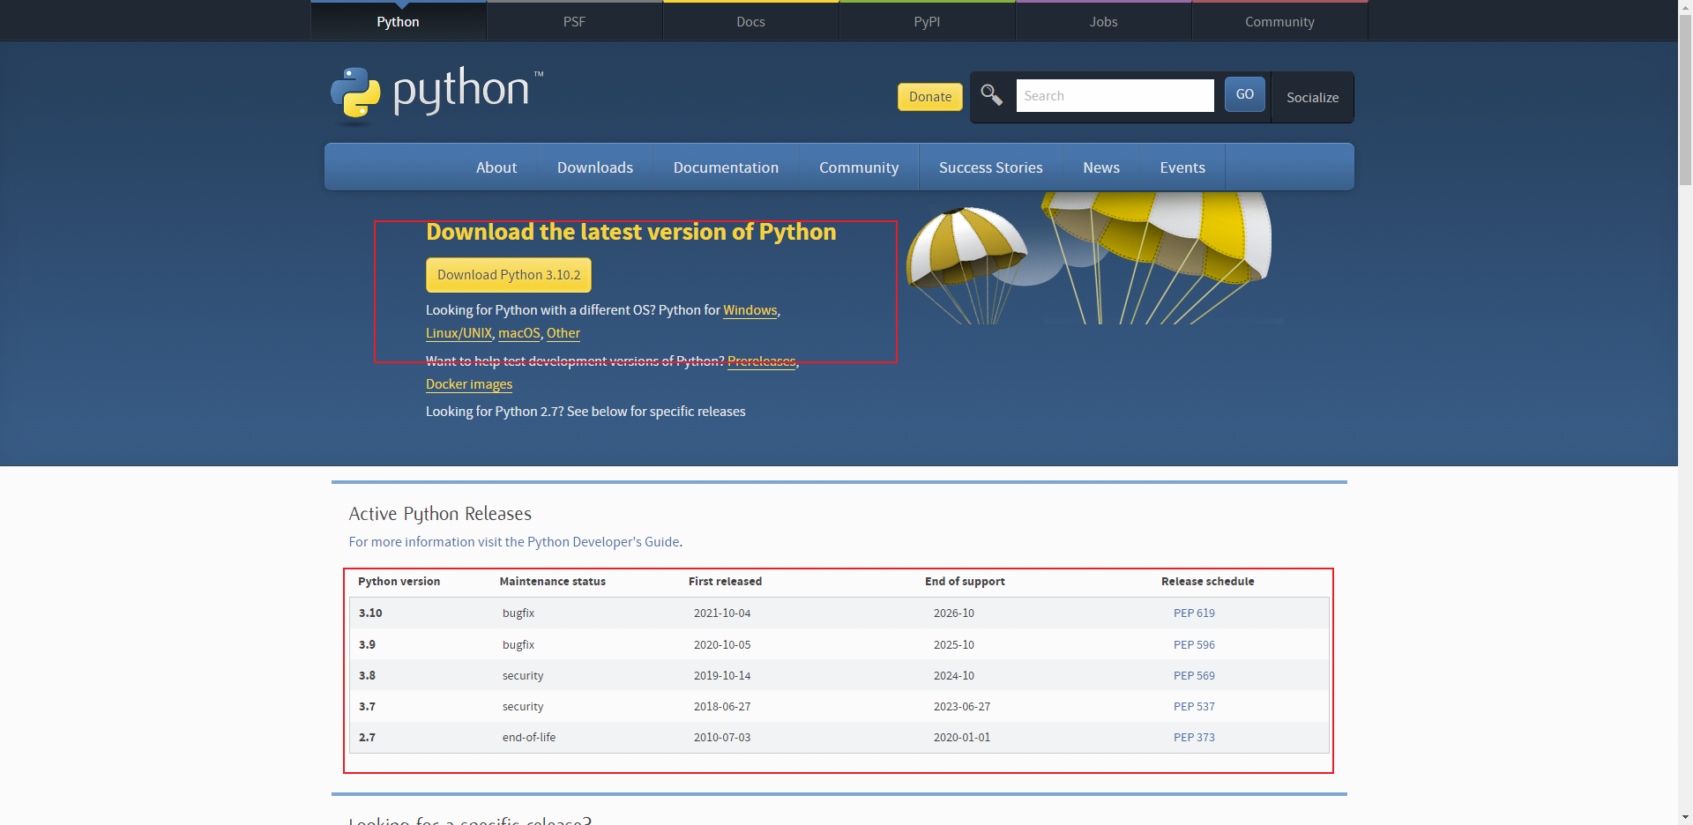Click version 3.7 table cell
Viewport: 1693px width, 825px height.
coord(367,707)
